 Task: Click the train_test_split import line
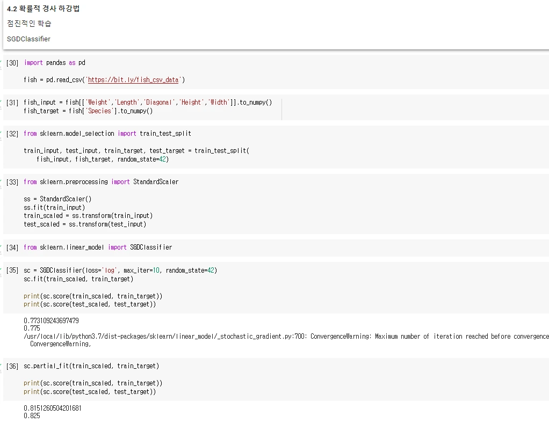tap(107, 134)
